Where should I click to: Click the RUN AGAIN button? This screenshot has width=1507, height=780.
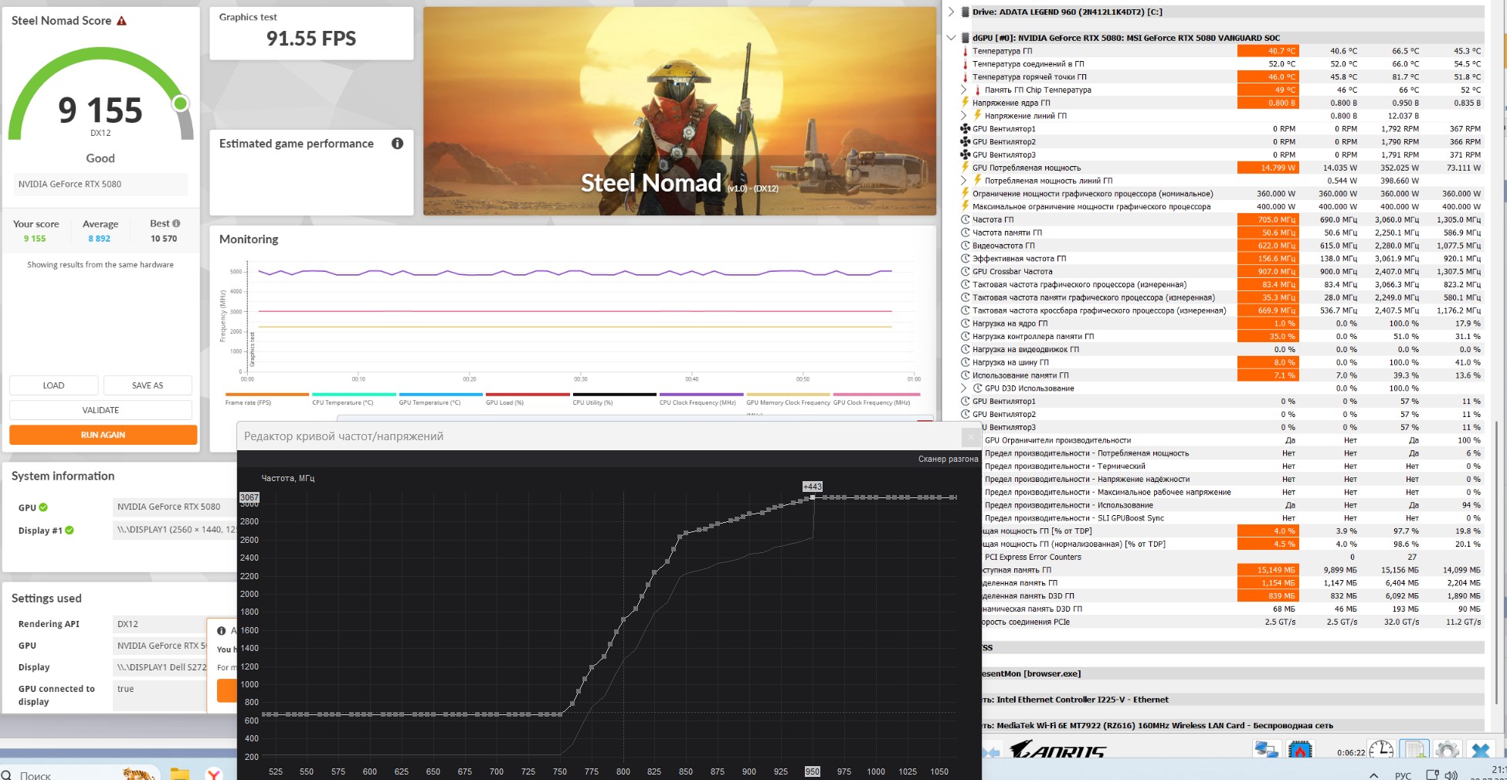coord(103,435)
